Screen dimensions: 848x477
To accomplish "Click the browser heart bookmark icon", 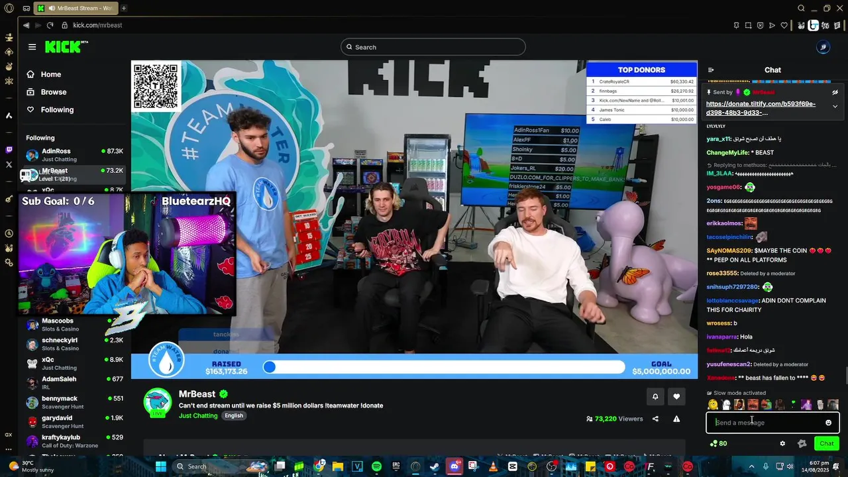I will tap(784, 25).
